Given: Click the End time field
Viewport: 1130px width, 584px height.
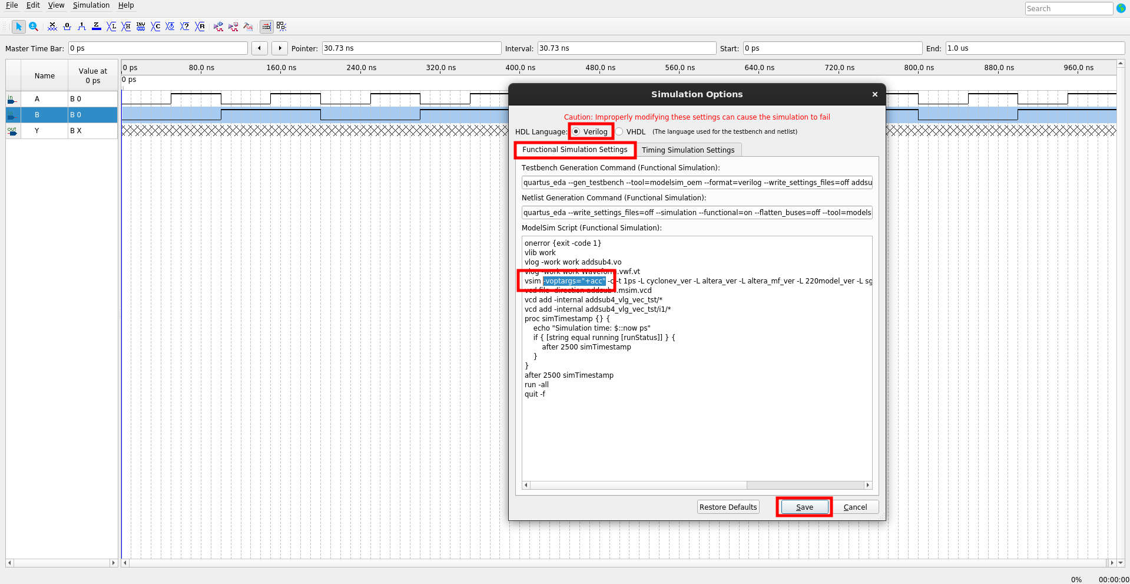Looking at the screenshot, I should pyautogui.click(x=1035, y=48).
